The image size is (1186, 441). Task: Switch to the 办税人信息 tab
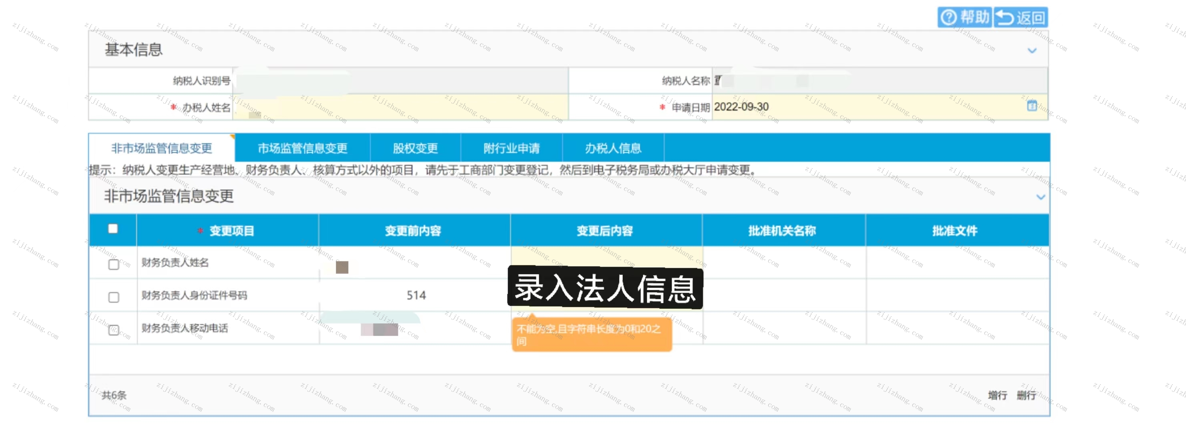pos(613,148)
